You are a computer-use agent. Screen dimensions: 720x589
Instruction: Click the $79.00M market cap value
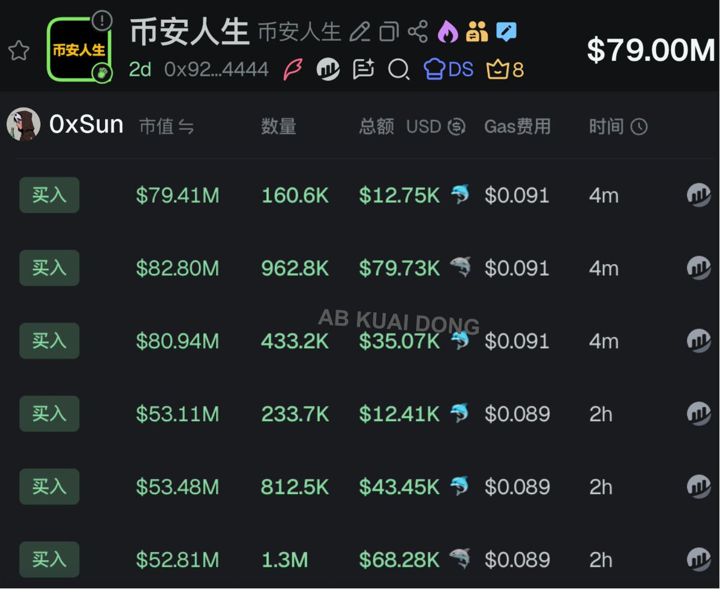coord(650,50)
